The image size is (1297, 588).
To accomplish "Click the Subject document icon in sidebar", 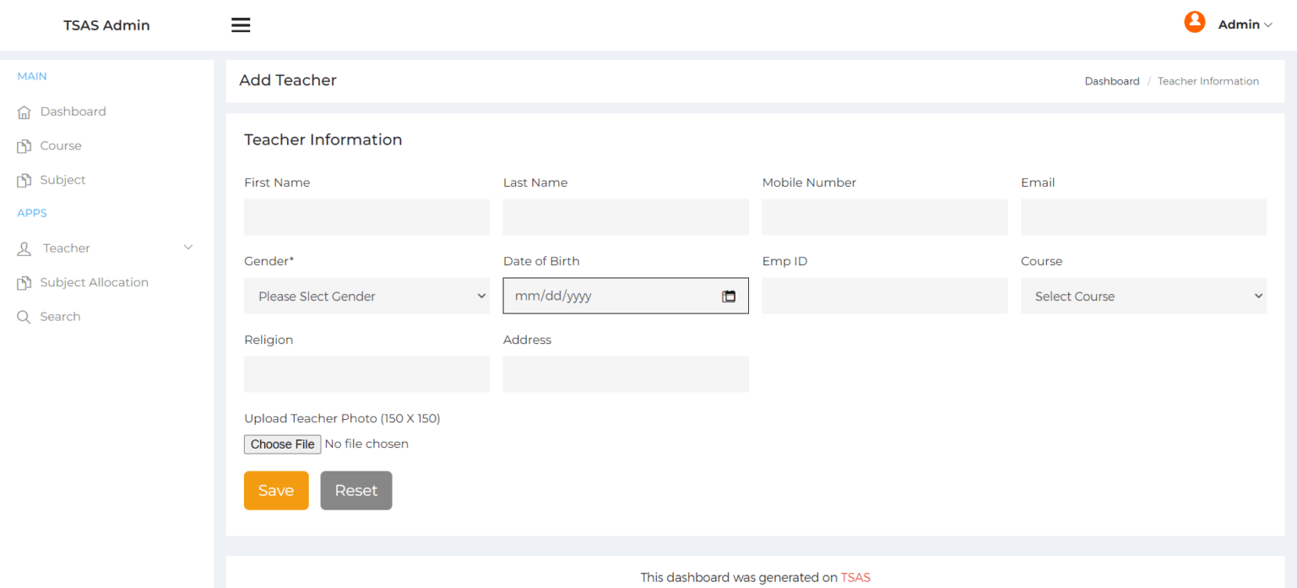I will 24,179.
